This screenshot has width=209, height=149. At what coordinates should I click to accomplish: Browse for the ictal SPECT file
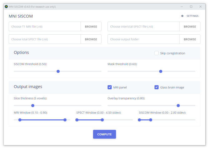(x=91, y=39)
